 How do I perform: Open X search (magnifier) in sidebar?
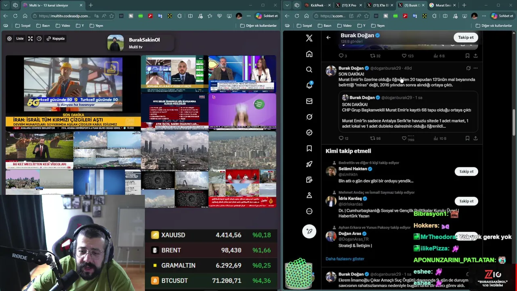[x=309, y=70]
